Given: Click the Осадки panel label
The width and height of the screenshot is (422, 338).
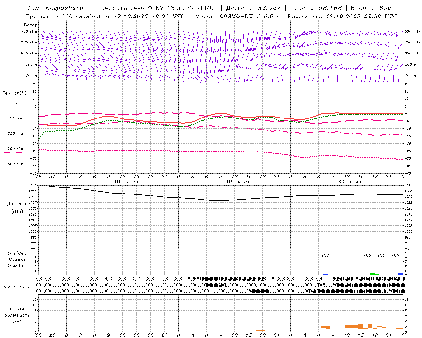Looking at the screenshot, I should (17, 259).
